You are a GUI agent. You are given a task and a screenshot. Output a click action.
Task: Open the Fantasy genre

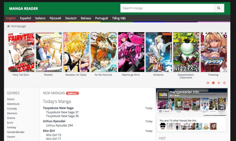pyautogui.click(x=12, y=127)
